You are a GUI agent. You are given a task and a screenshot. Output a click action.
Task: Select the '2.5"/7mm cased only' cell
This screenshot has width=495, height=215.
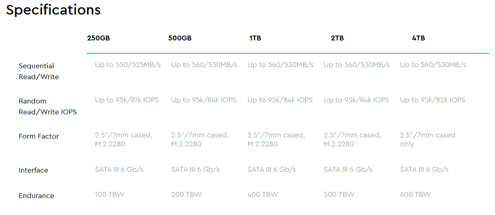(428, 139)
